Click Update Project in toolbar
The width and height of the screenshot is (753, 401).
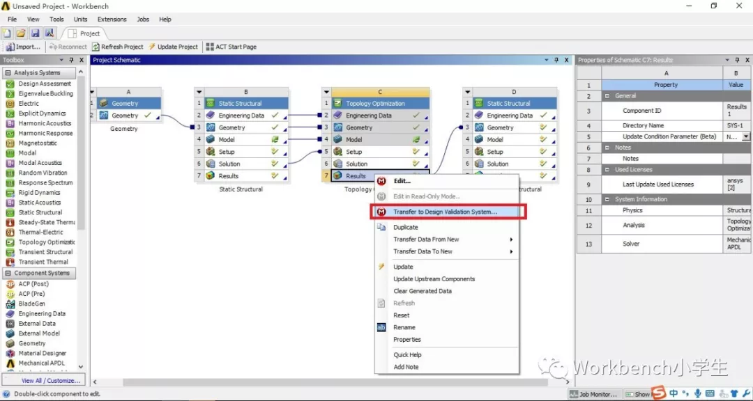point(173,47)
